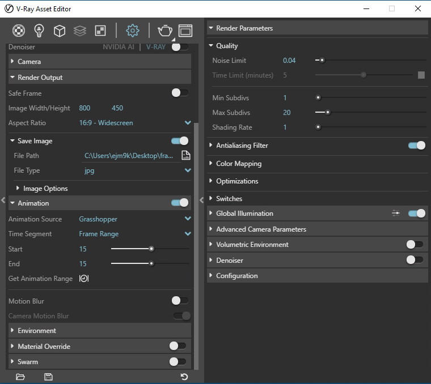The width and height of the screenshot is (431, 384).
Task: Expand the Camera section
Action: 100,62
